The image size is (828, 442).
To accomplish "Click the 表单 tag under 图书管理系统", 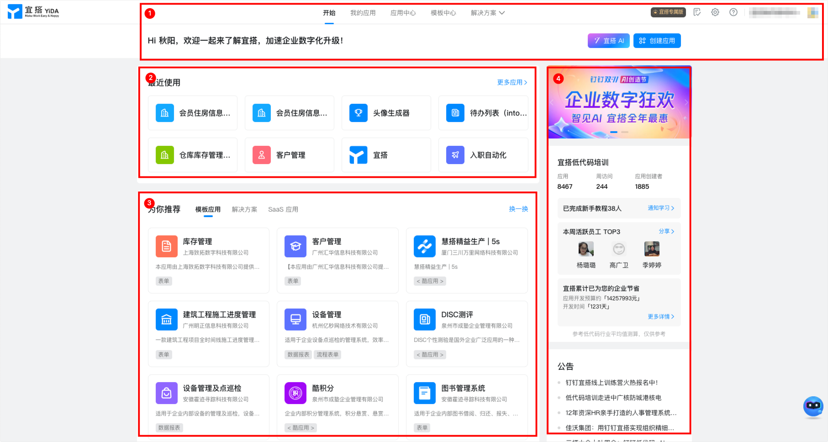I will 422,428.
